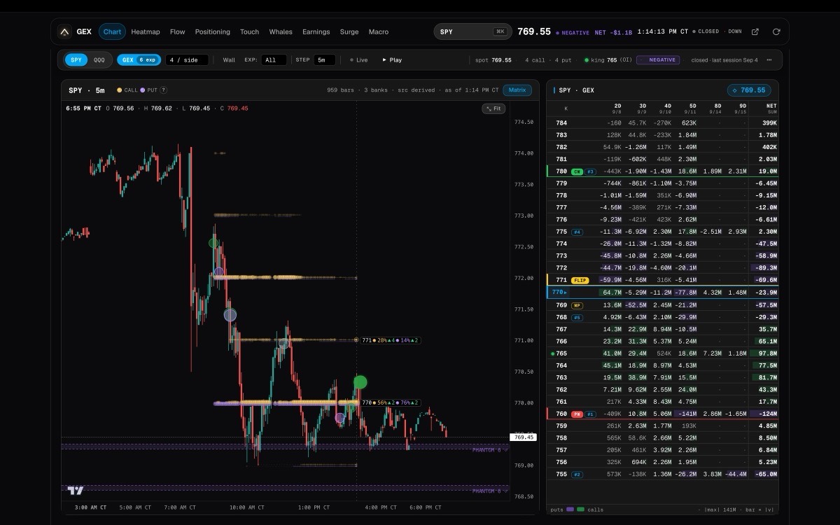Go to the Positioning tab

[213, 31]
